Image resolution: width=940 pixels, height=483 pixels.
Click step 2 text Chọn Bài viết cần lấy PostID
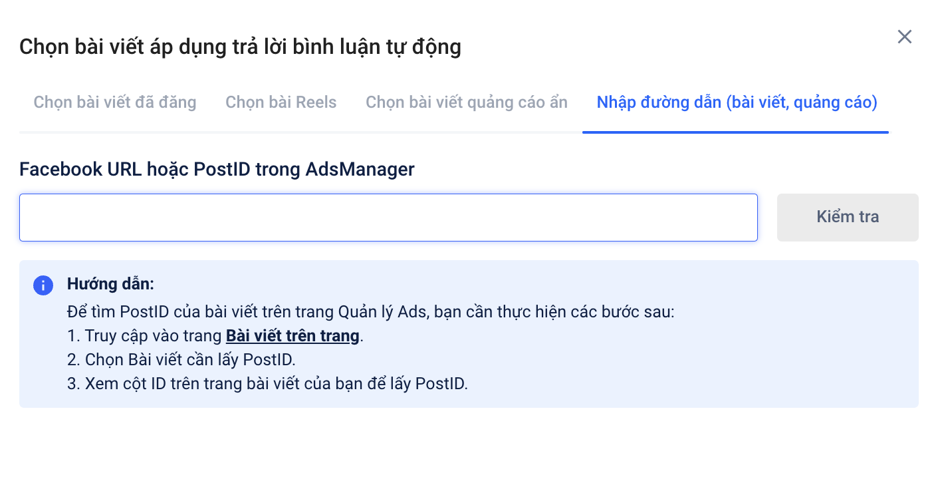tap(181, 360)
